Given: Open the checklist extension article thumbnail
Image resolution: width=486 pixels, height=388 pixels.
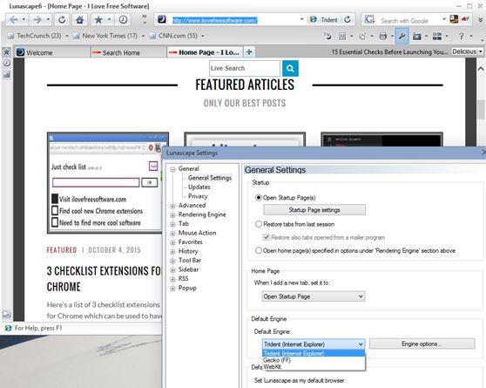Looking at the screenshot, I should point(105,183).
